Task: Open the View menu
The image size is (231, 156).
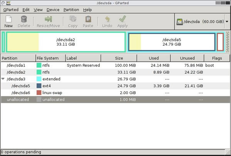Action: pyautogui.click(x=38, y=10)
